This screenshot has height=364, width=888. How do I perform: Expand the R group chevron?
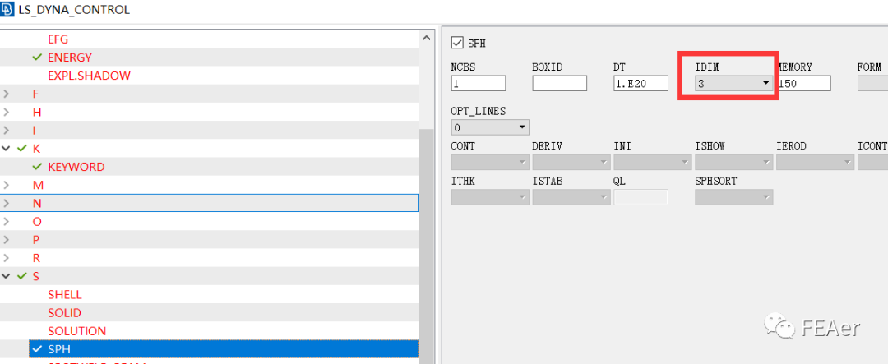click(7, 258)
